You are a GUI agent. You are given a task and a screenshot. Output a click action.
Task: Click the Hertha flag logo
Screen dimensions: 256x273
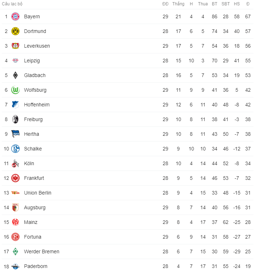(x=15, y=134)
